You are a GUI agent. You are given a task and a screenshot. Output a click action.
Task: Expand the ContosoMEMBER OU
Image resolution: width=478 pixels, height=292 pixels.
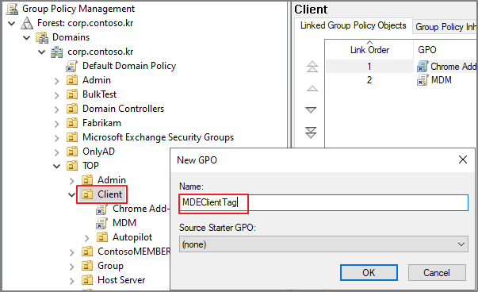pyautogui.click(x=72, y=252)
